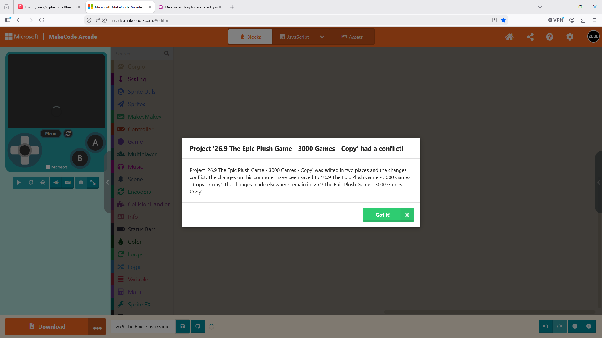Download the project to device
The height and width of the screenshot is (338, 602).
47,327
